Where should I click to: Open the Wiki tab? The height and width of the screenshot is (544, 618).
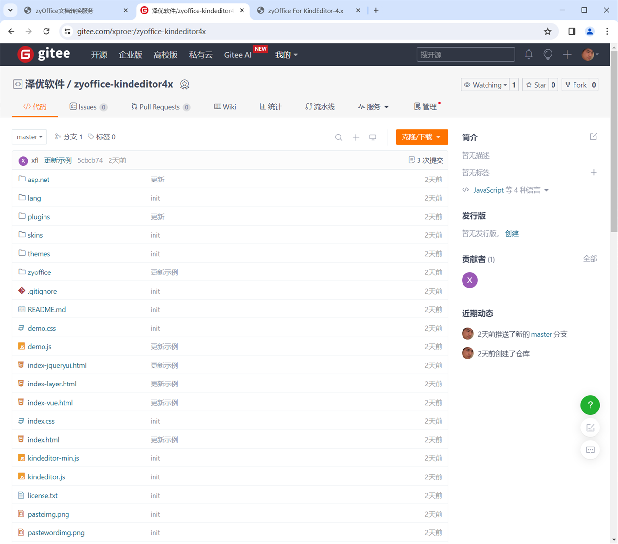pyautogui.click(x=224, y=107)
